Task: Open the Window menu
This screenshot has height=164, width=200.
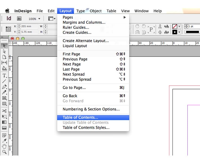Action: pyautogui.click(x=142, y=11)
